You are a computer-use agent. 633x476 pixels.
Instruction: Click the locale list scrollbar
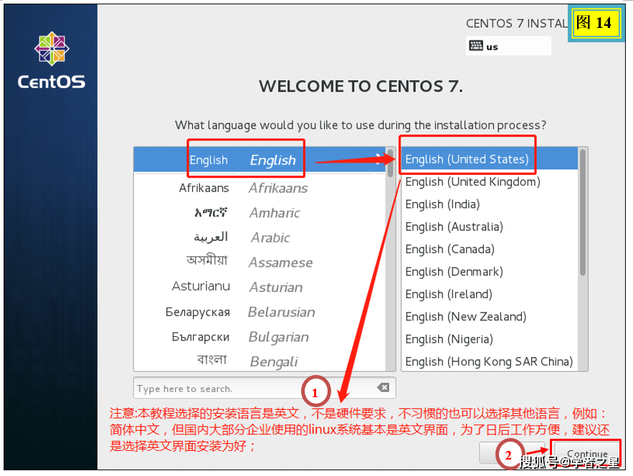pos(583,212)
